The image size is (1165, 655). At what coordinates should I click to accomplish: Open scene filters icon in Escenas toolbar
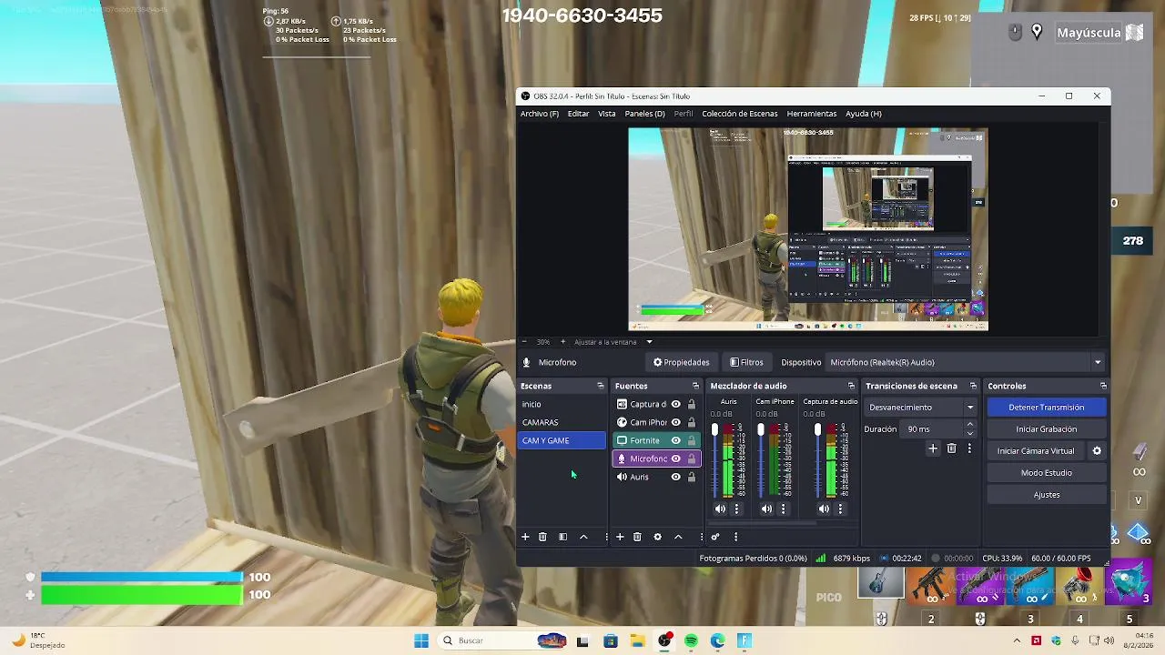tap(562, 537)
